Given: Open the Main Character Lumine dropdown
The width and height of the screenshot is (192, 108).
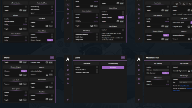Looking at the screenshot, I should click(166, 73).
